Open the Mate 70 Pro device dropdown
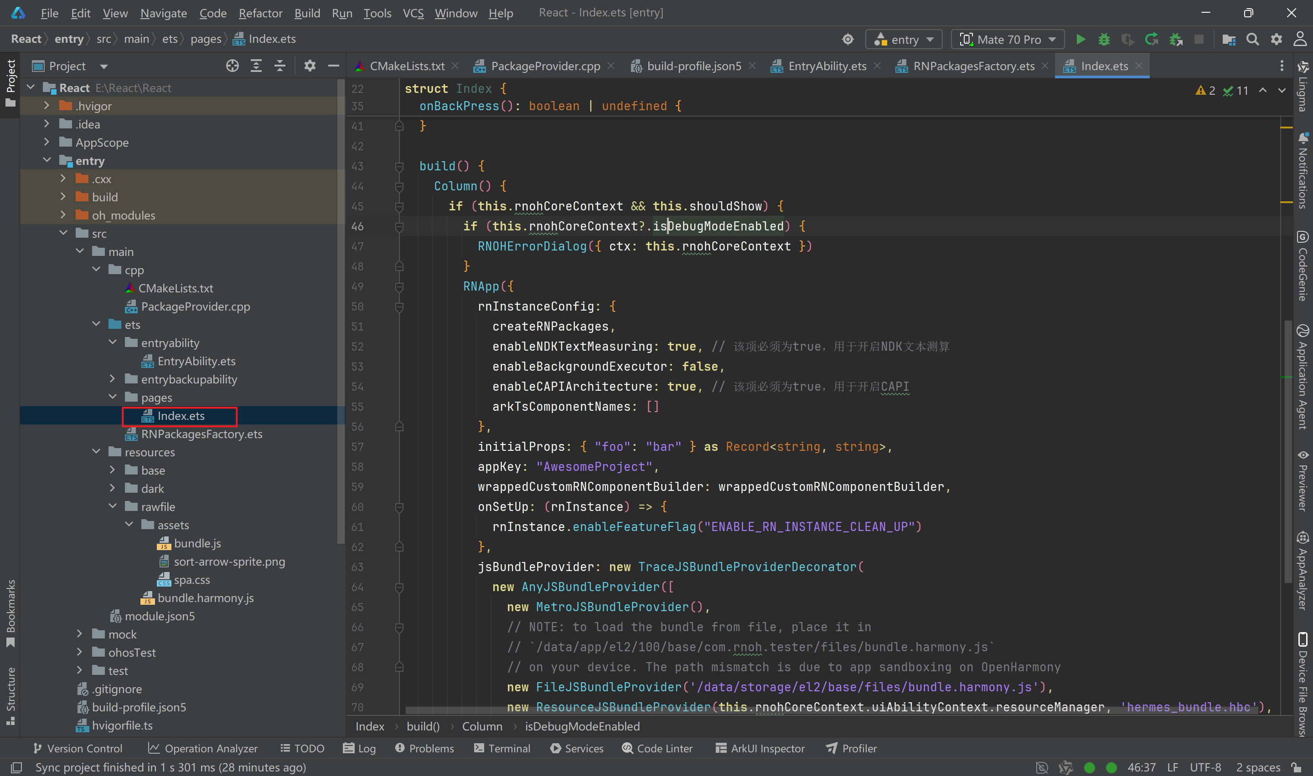Image resolution: width=1313 pixels, height=776 pixels. pyautogui.click(x=1008, y=40)
